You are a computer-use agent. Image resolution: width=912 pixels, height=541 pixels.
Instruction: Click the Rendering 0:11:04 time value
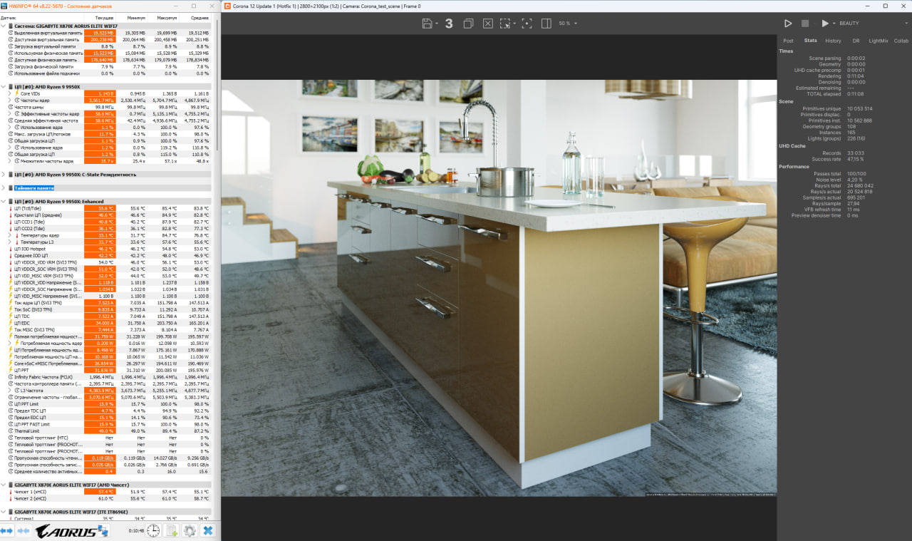click(x=855, y=76)
